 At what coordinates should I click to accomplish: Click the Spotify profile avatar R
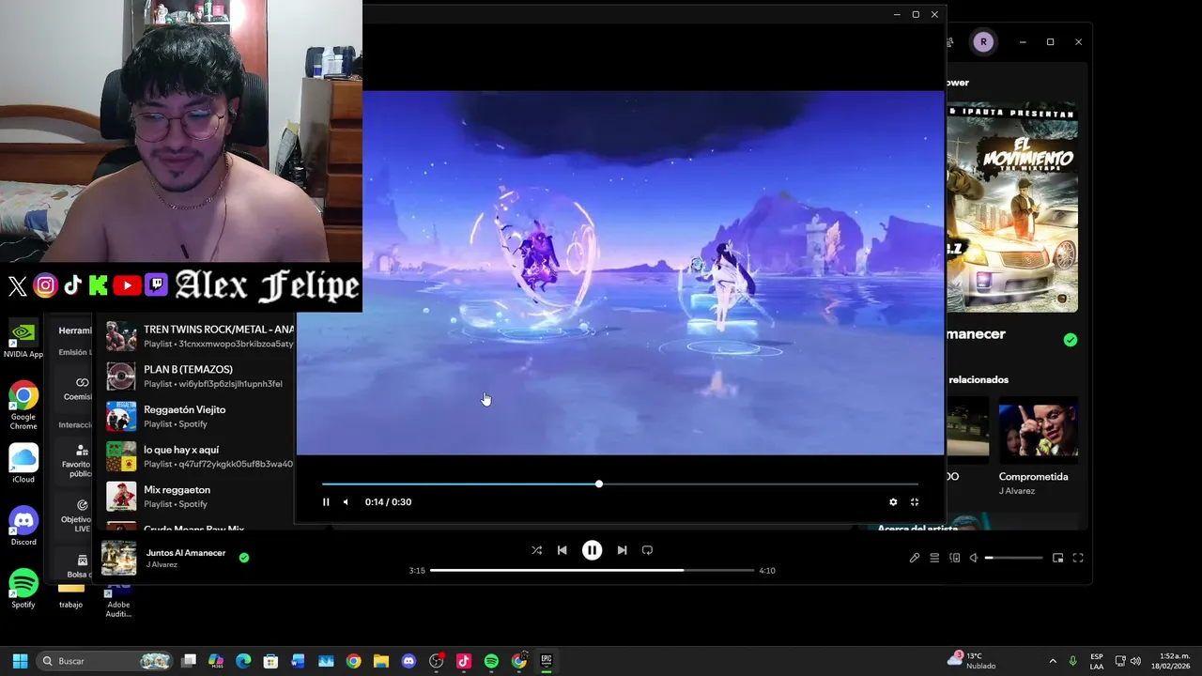[x=983, y=42]
